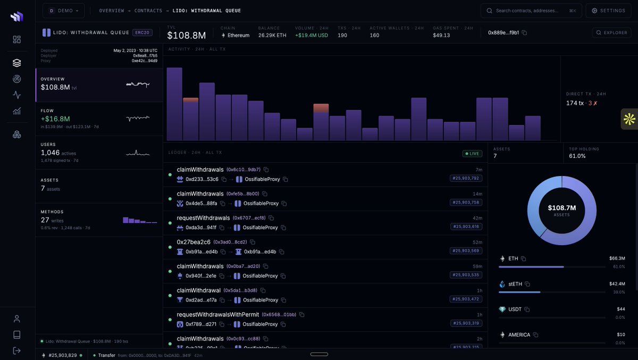Copy the ETH asset address
The height and width of the screenshot is (360, 638).
[x=523, y=258]
